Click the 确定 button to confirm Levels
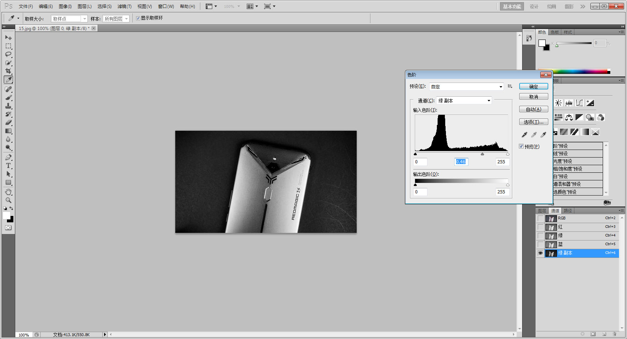 pyautogui.click(x=533, y=86)
